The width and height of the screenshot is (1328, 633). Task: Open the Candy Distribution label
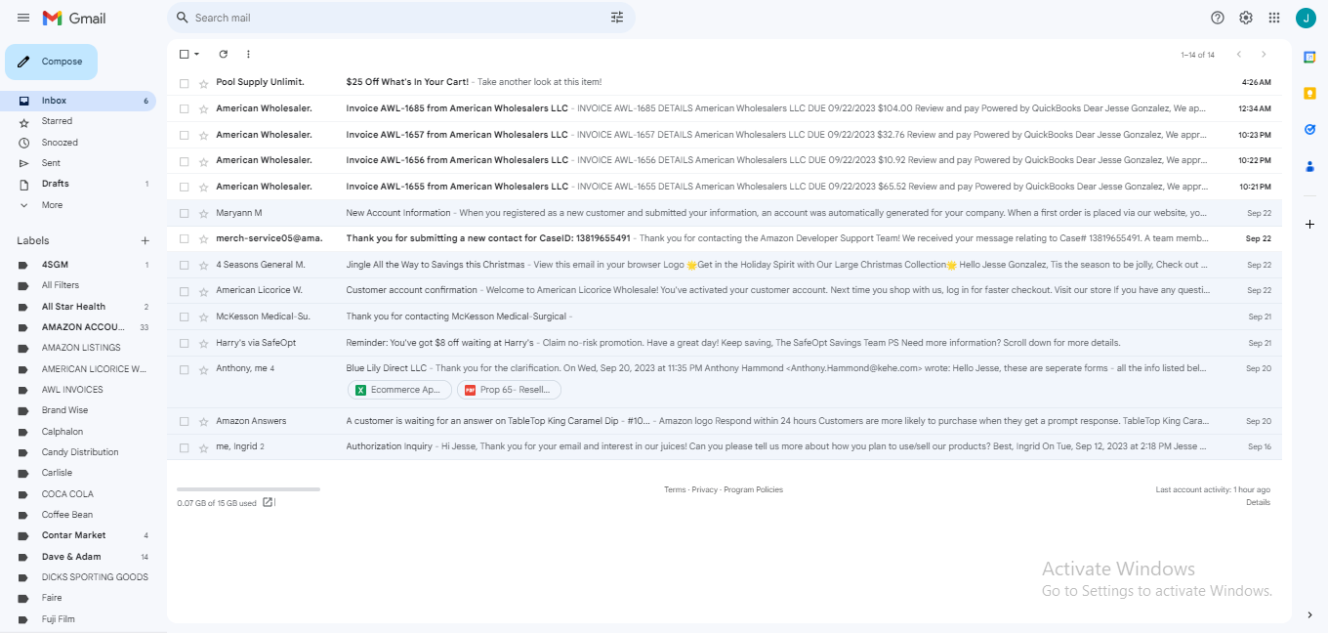pyautogui.click(x=78, y=452)
